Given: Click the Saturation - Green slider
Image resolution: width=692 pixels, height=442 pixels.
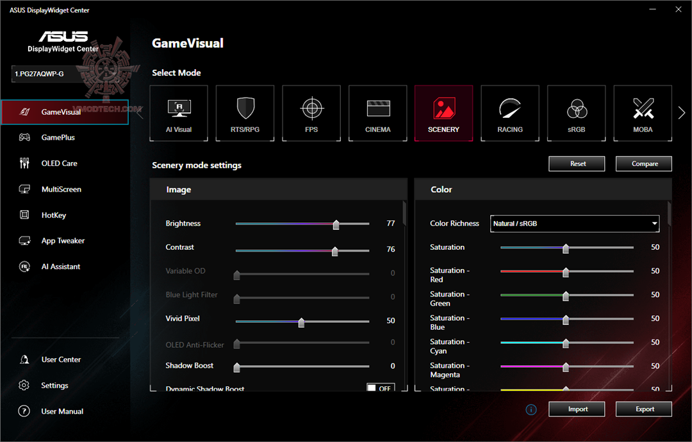Looking at the screenshot, I should (567, 295).
